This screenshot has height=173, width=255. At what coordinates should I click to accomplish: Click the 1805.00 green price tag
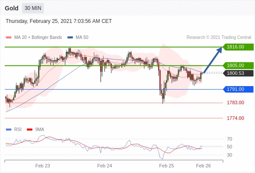[x=238, y=65]
